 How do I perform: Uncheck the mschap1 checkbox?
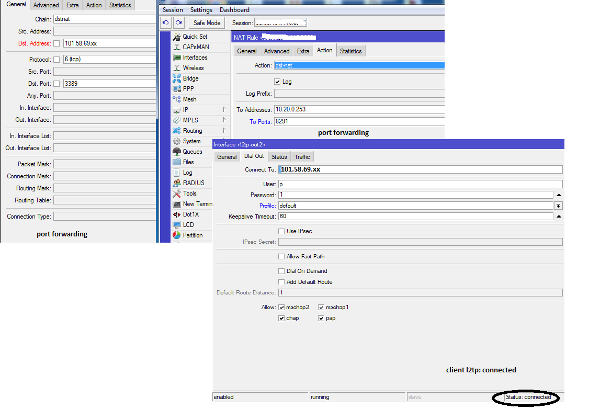coord(321,307)
